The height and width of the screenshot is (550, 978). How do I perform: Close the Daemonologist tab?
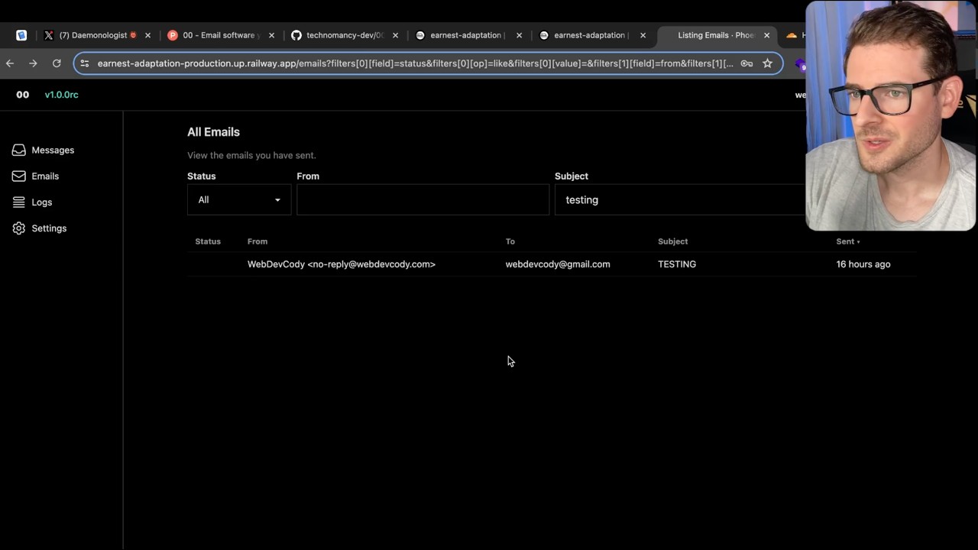point(148,35)
